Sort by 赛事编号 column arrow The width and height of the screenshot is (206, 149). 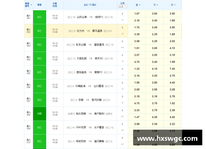pos(31,5)
